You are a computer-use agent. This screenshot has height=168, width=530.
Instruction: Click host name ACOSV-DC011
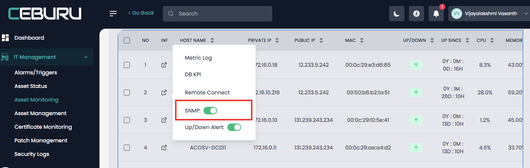pyautogui.click(x=208, y=148)
